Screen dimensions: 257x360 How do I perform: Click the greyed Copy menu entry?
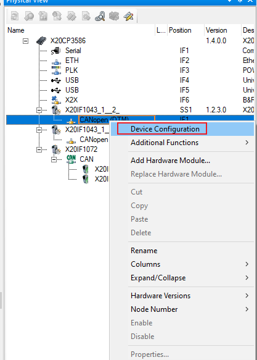pos(182,206)
